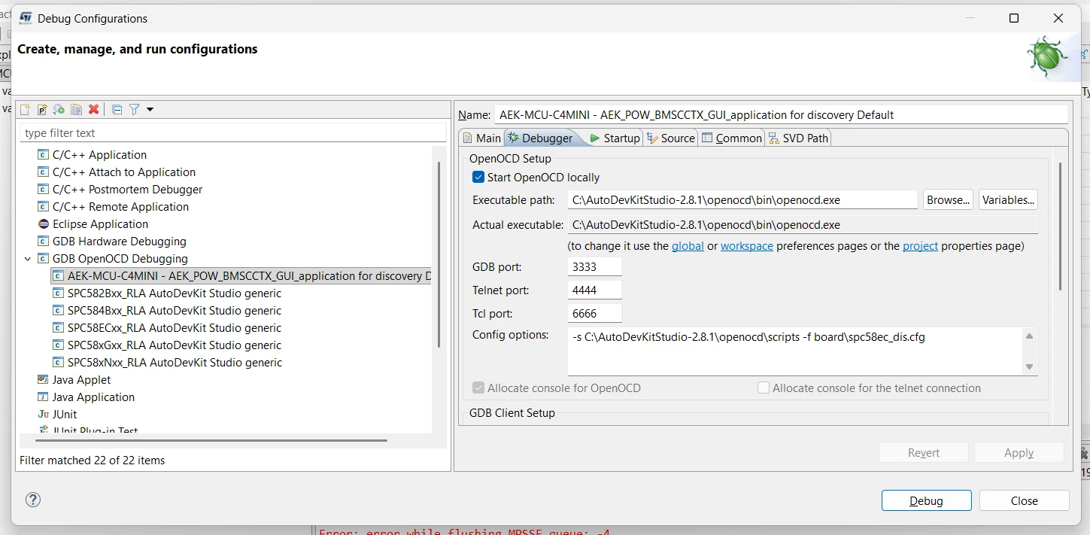This screenshot has width=1090, height=535.
Task: Click the Duplicate launch configuration icon
Action: (x=76, y=110)
